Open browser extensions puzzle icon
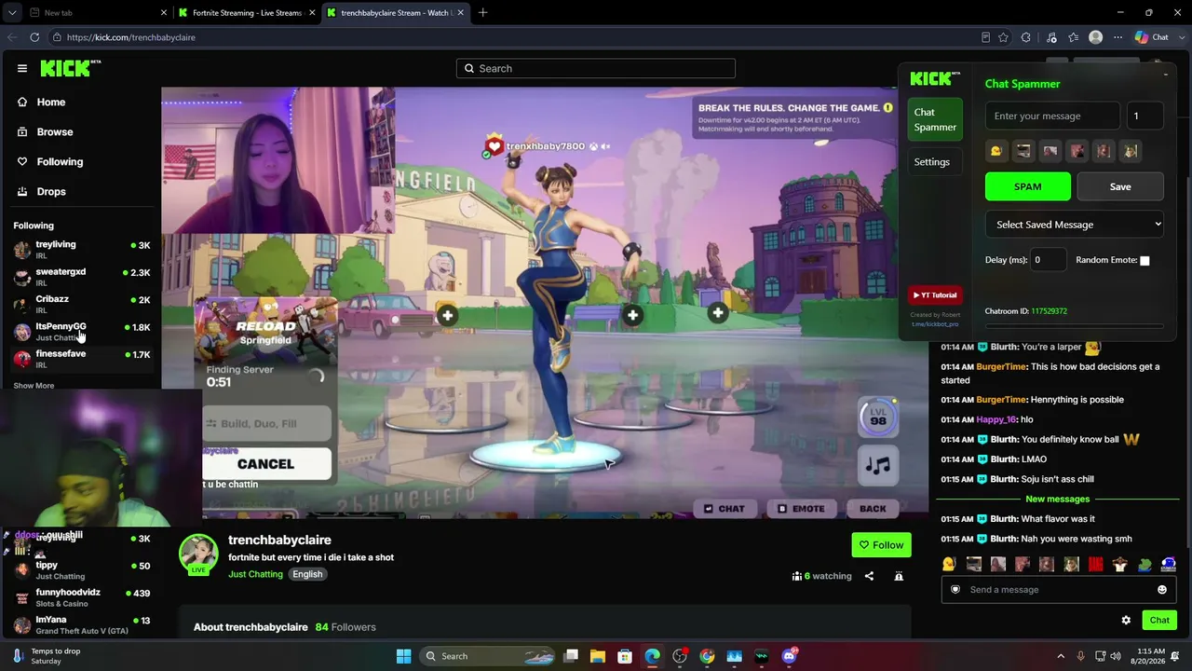Image resolution: width=1192 pixels, height=671 pixels. pyautogui.click(x=1026, y=37)
